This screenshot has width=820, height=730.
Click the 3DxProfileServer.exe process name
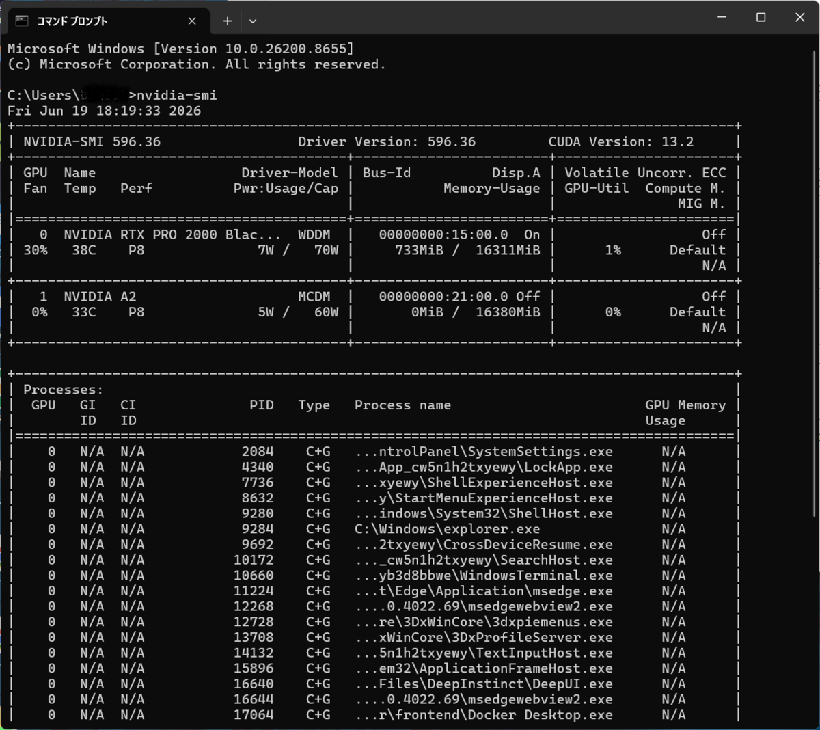[484, 638]
